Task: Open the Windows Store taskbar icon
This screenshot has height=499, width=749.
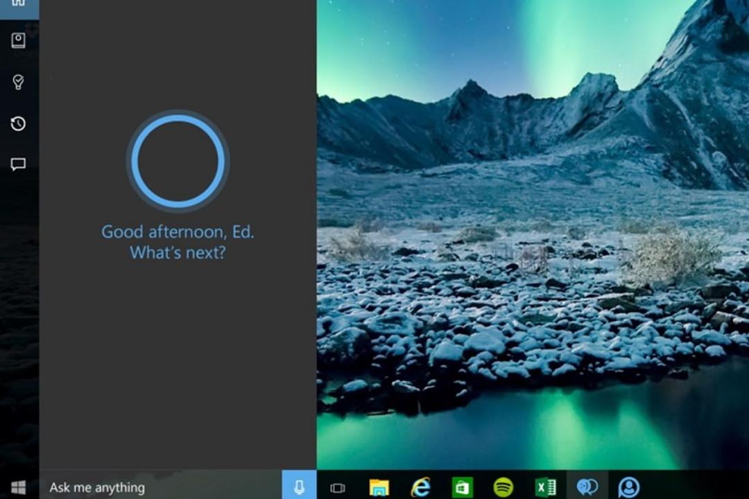Action: coord(462,487)
